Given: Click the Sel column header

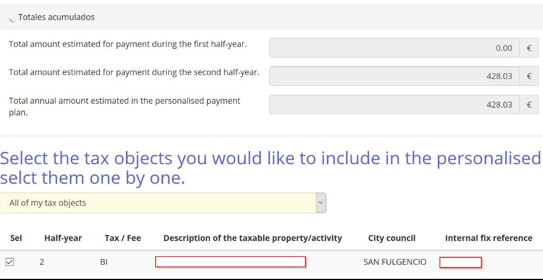Looking at the screenshot, I should tap(16, 238).
